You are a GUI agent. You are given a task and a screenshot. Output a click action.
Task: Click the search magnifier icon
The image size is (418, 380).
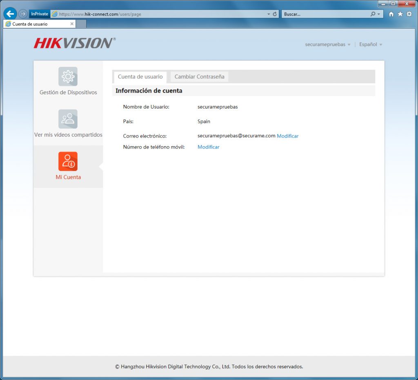coord(373,14)
